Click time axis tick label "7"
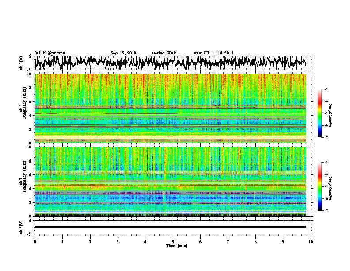The image size is (350, 271). coord(228,242)
